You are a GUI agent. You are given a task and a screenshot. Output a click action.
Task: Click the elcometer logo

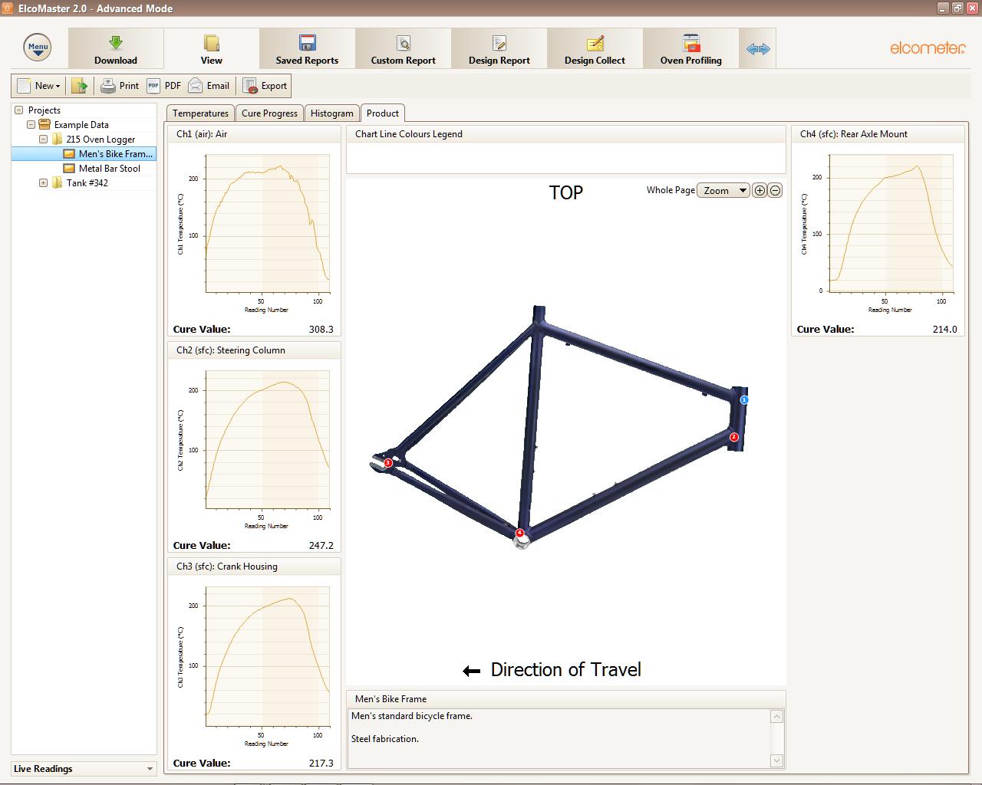[x=928, y=48]
